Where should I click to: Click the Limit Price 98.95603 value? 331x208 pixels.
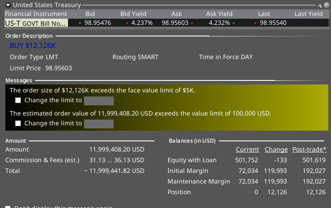coord(59,68)
